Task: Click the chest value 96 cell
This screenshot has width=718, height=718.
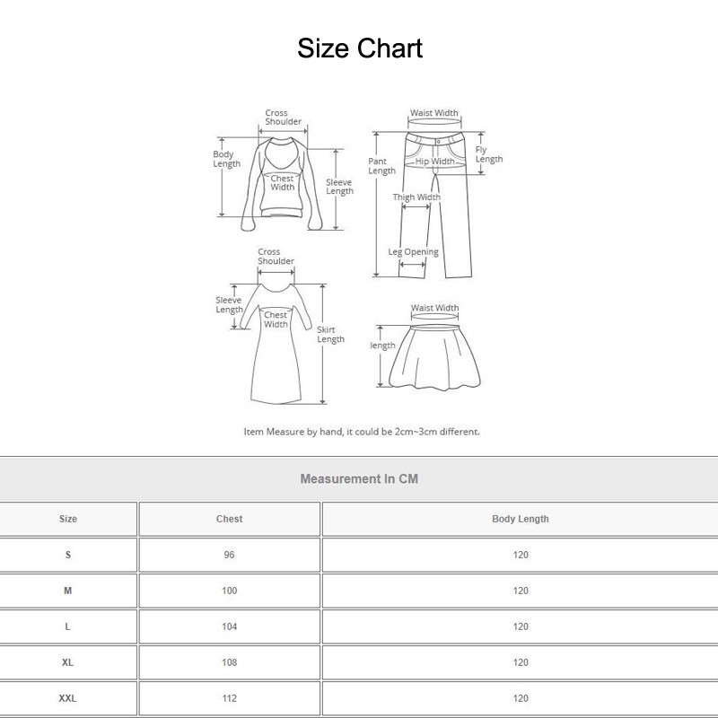Action: pyautogui.click(x=229, y=555)
